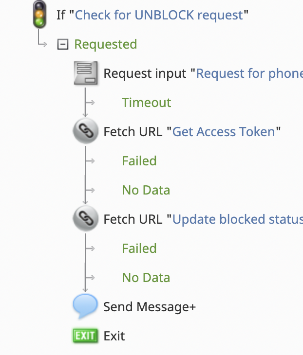Click the Get Access Token chain-link icon
This screenshot has width=303, height=355.
[x=86, y=131]
